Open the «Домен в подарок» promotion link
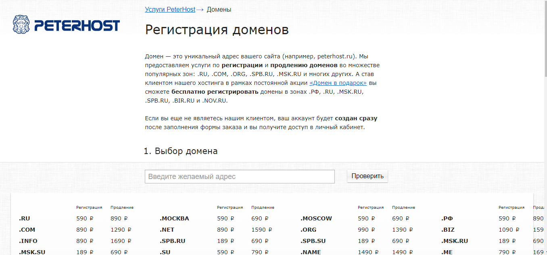Screen dimensions: 547x255 (338, 83)
